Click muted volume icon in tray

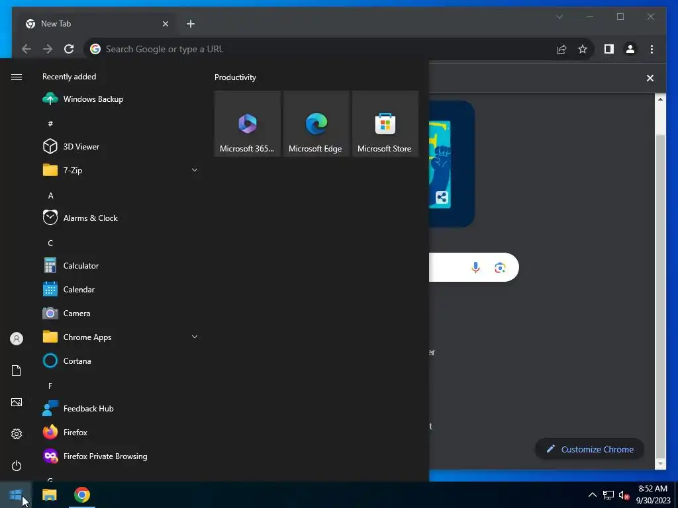624,495
